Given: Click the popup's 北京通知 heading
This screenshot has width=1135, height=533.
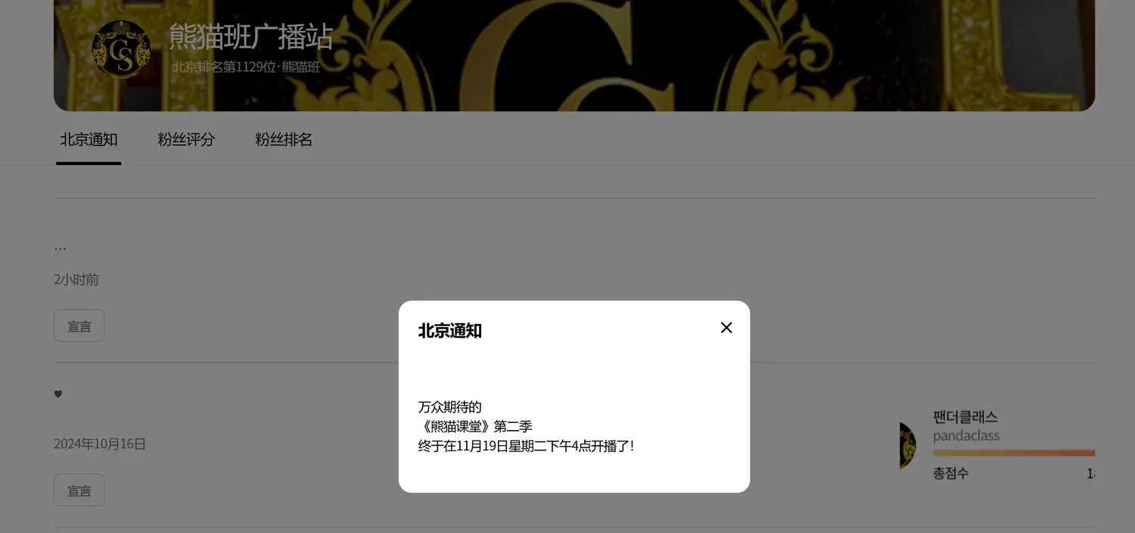Looking at the screenshot, I should point(449,331).
